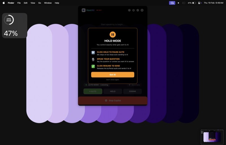226x145 pixels.
Task: Switch to AUTO mode
Action: pos(93,91)
